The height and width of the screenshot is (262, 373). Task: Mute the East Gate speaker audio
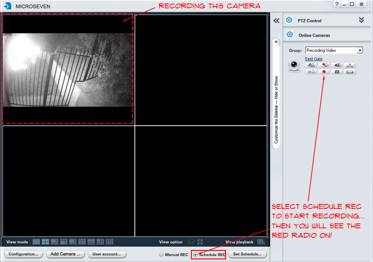tap(337, 65)
